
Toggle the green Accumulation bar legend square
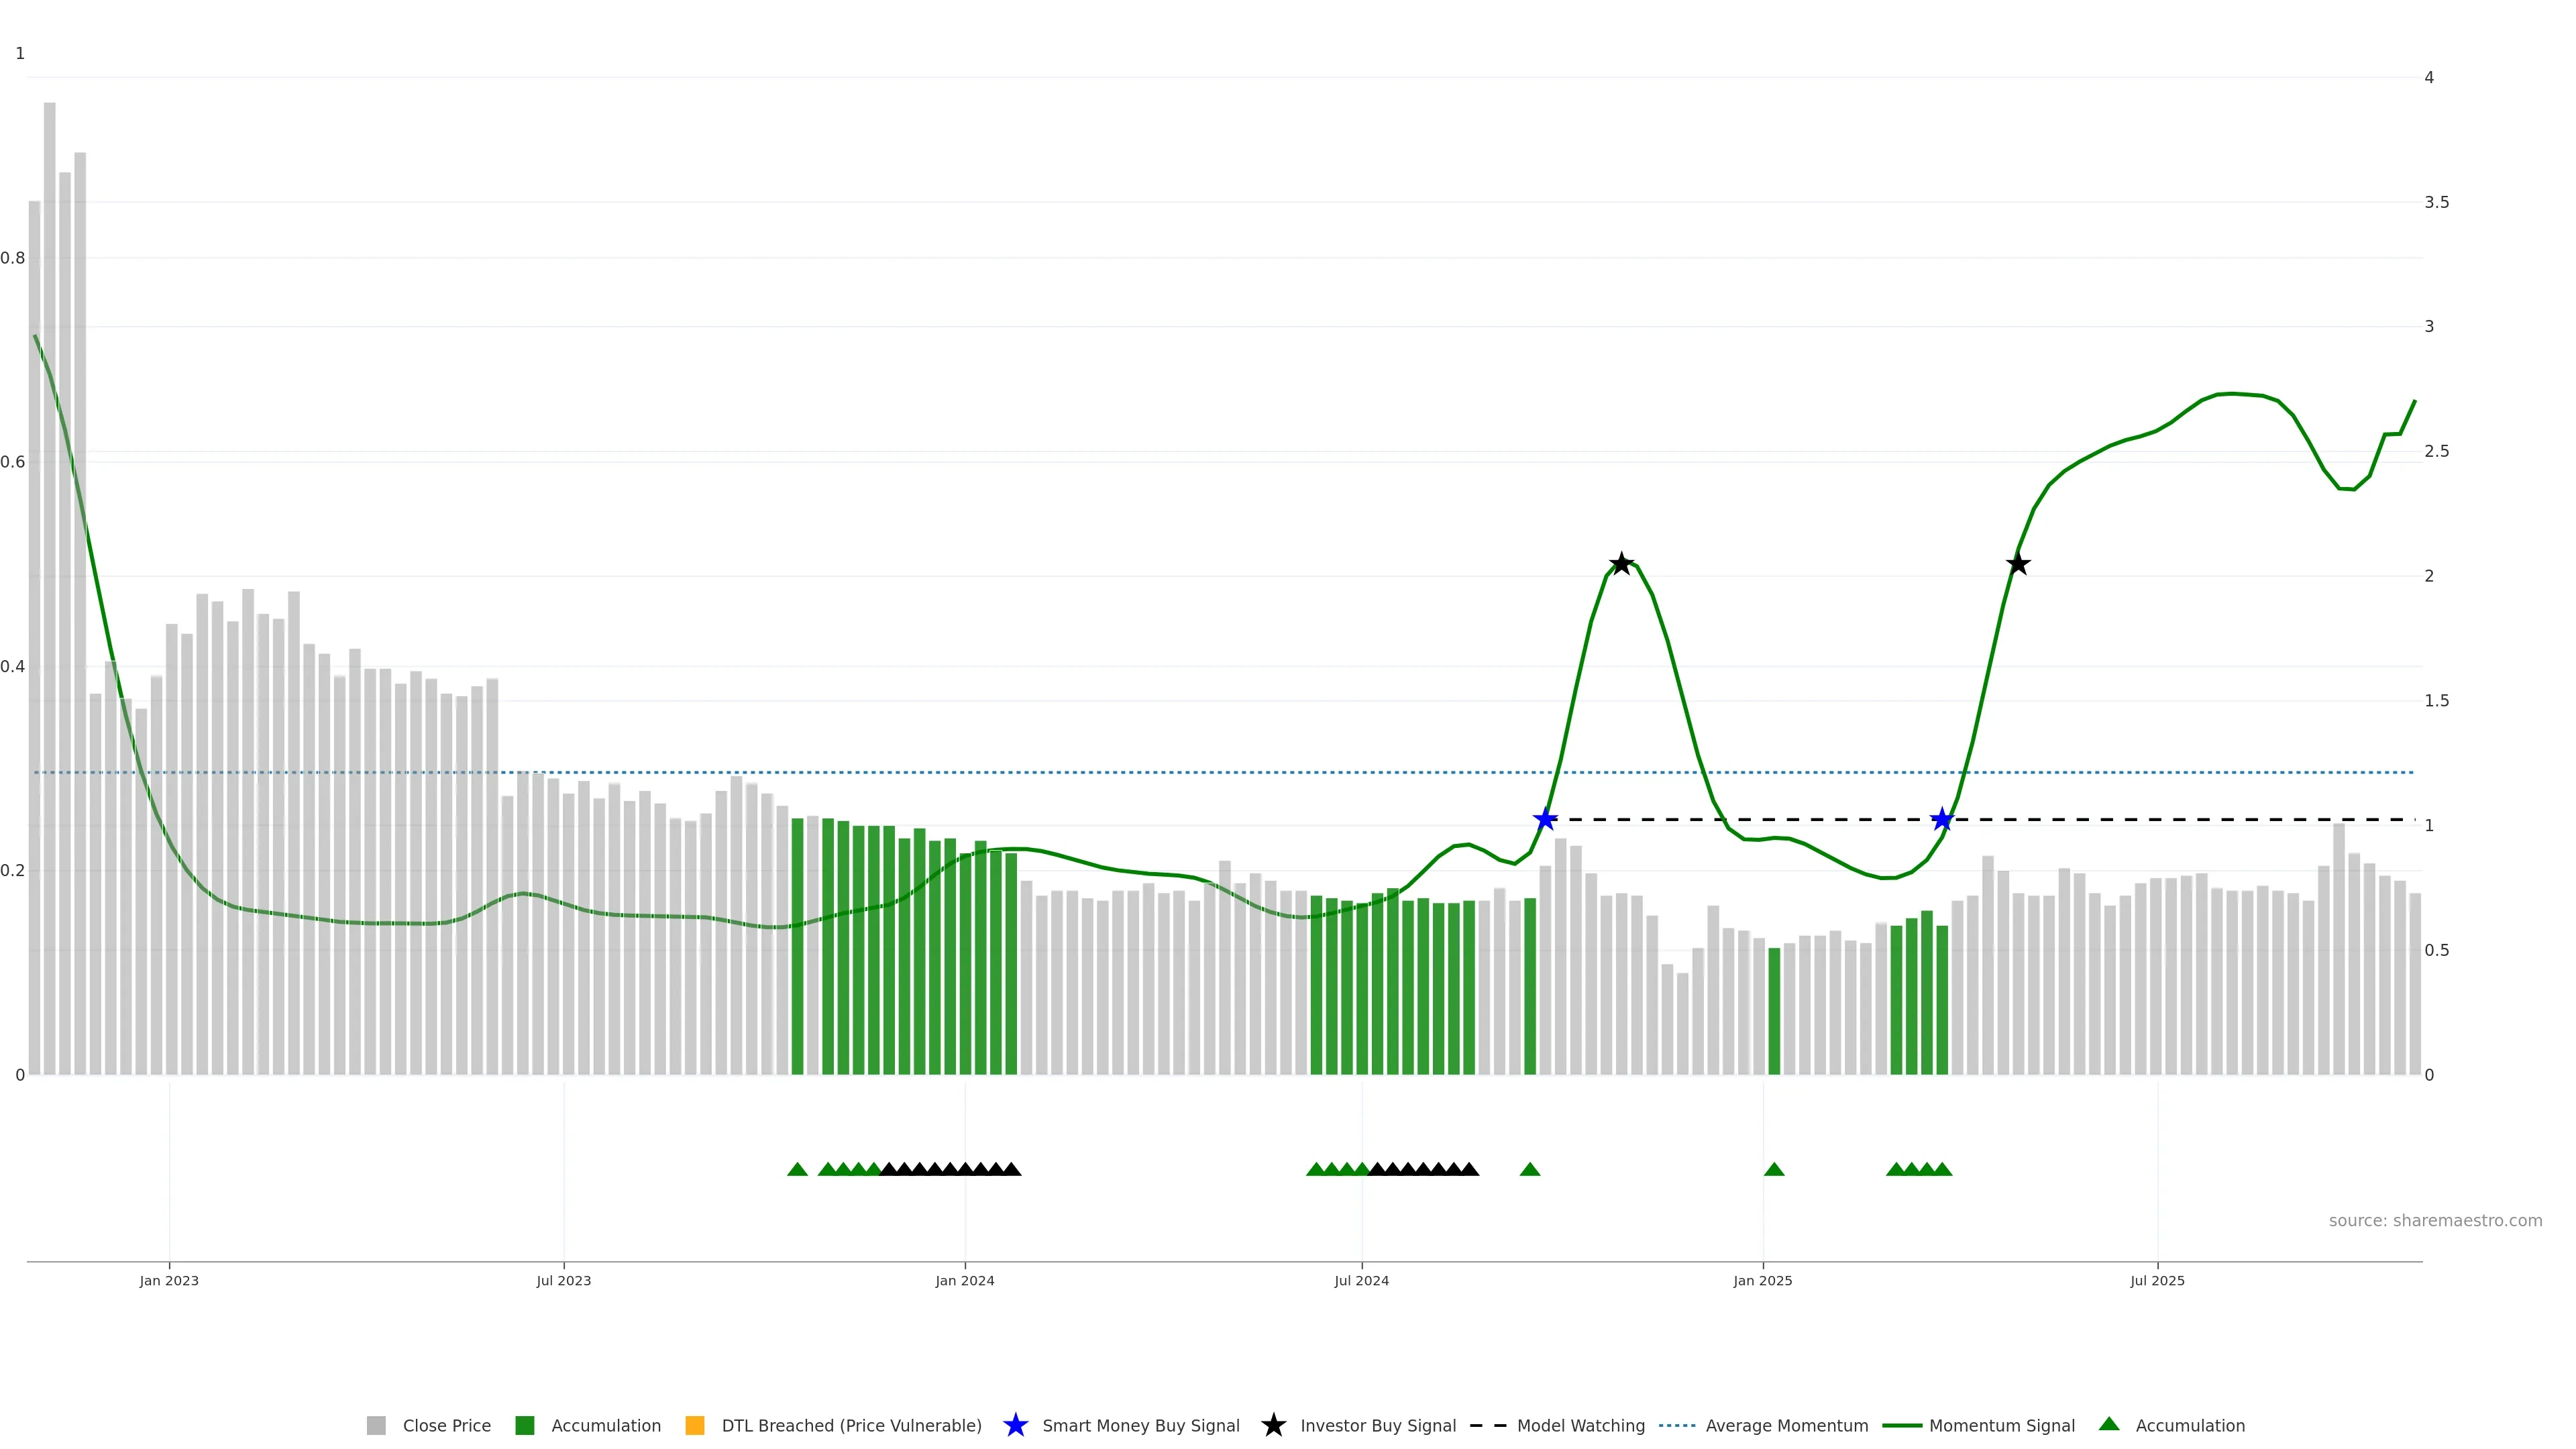[x=524, y=1425]
